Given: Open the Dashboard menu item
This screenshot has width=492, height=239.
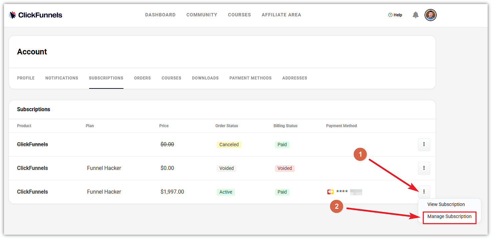Looking at the screenshot, I should pyautogui.click(x=160, y=15).
